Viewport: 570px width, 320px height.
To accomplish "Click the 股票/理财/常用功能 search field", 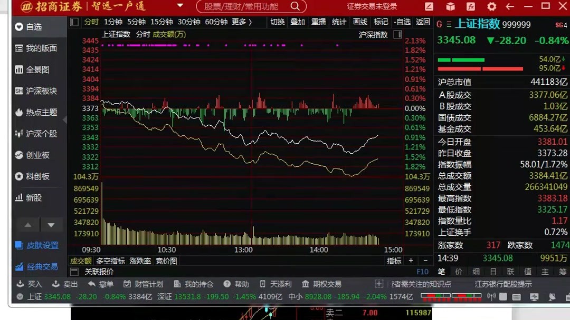I will pos(243,7).
